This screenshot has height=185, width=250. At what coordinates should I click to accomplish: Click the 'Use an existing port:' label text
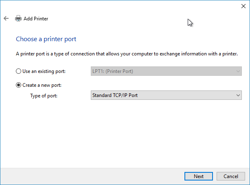coord(44,71)
